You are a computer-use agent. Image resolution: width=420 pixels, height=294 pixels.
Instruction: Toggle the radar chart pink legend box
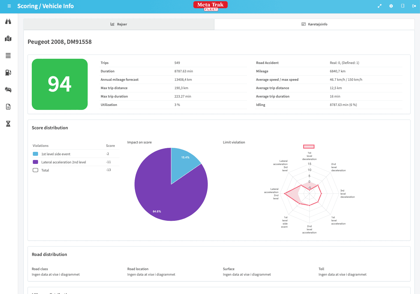click(309, 147)
